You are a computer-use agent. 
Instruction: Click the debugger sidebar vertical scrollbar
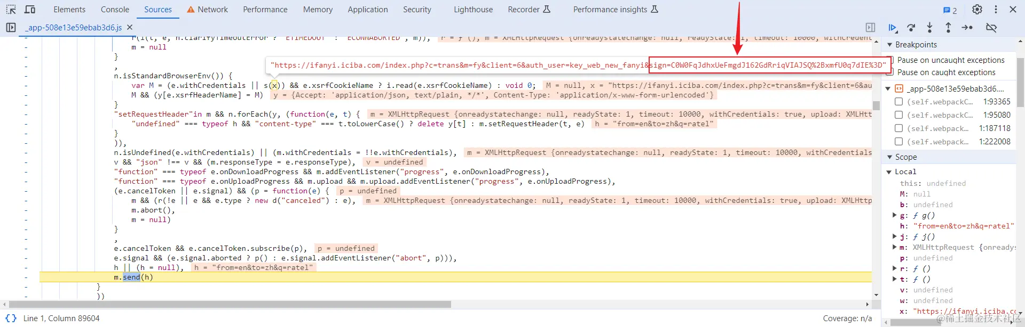[1020, 83]
